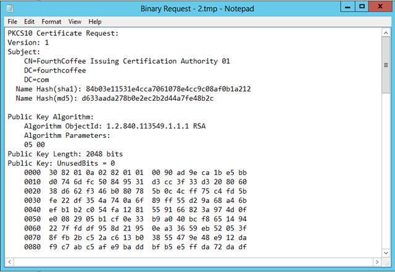Click the hex offset 0010 row
395x272 pixels.
pyautogui.click(x=135, y=182)
